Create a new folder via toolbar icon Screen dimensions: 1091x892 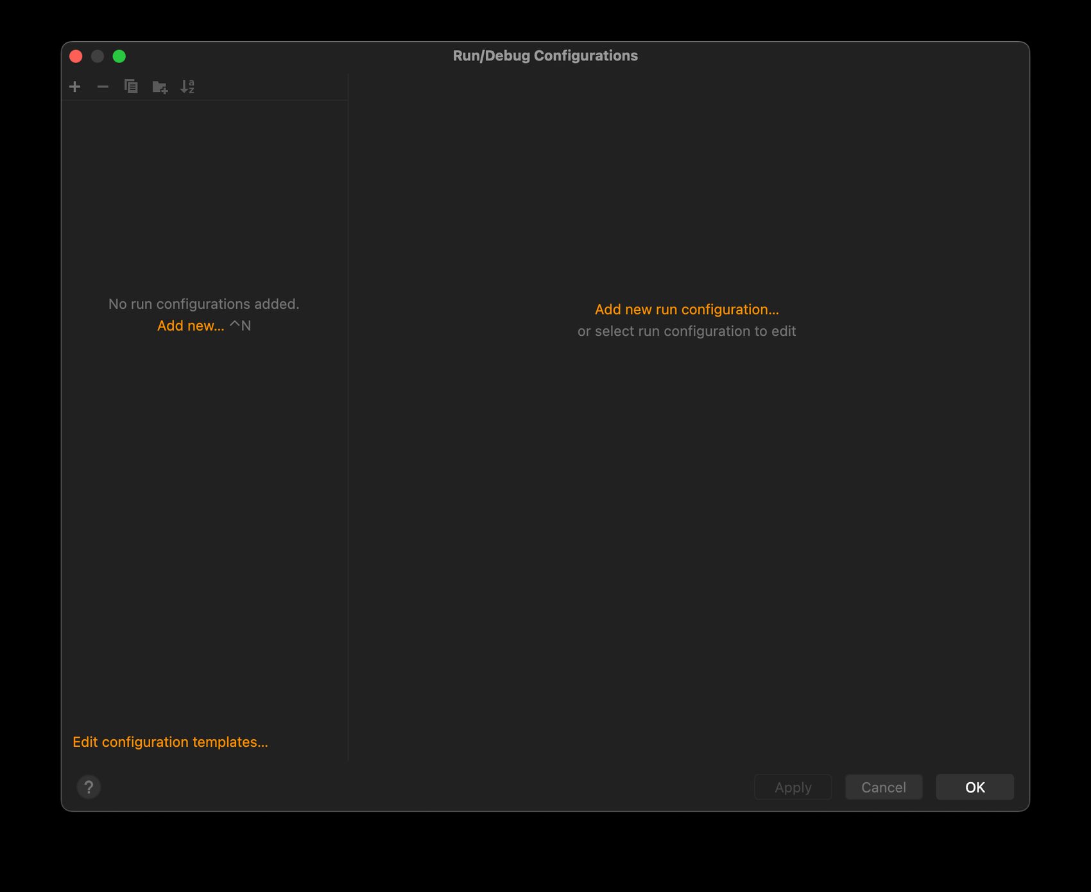(x=160, y=87)
